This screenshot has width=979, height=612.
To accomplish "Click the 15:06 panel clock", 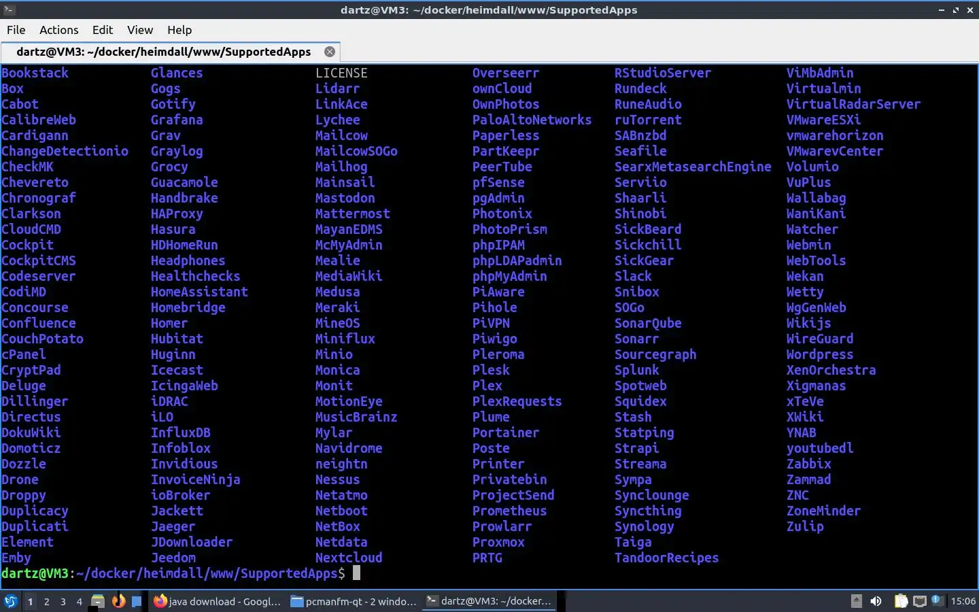I will coord(963,601).
